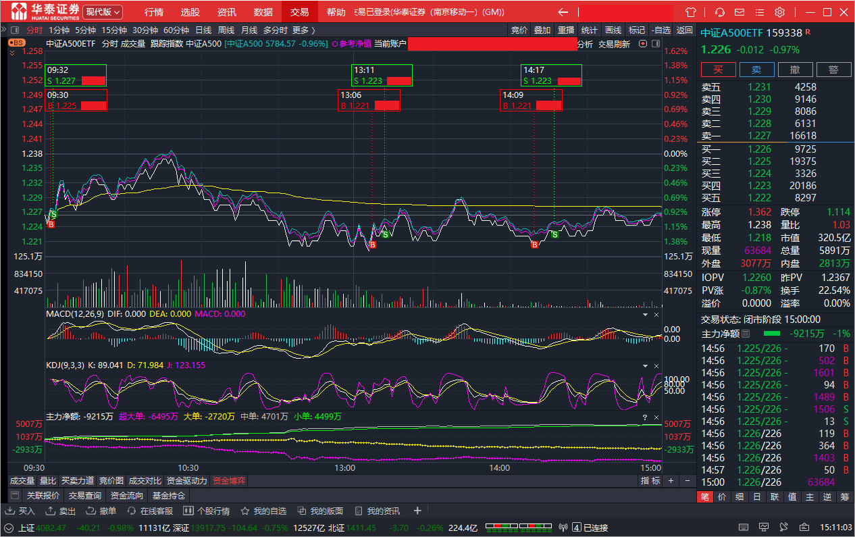Click the 主力净额 detail list icon
The height and width of the screenshot is (537, 855).
tap(746, 334)
